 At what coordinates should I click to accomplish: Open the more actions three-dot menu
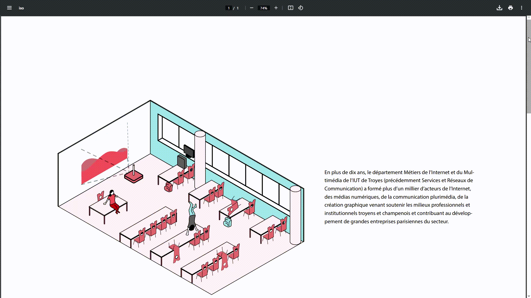522,8
